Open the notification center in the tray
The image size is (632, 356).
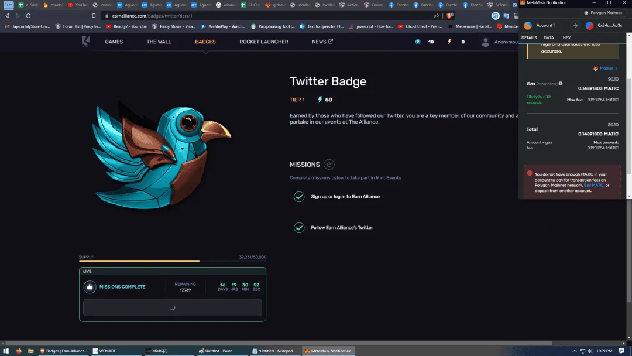[621, 351]
